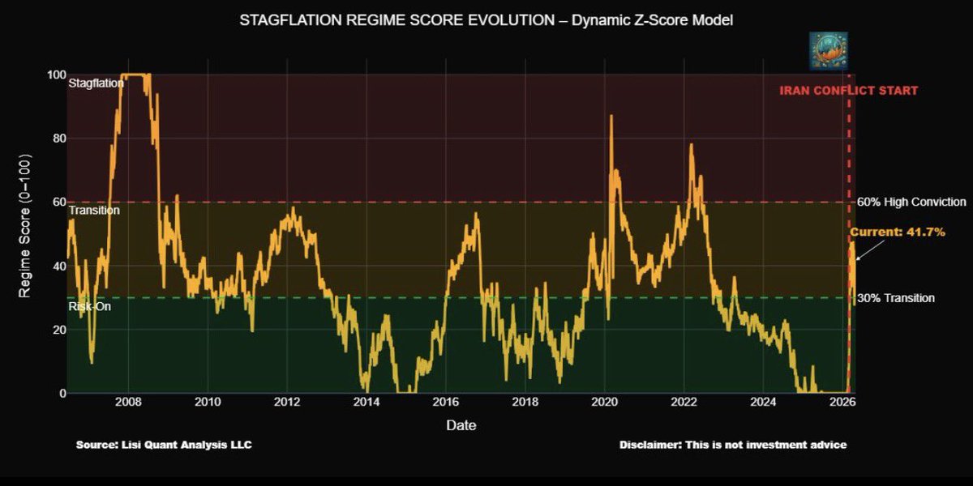This screenshot has height=486, width=973.
Task: Select the 'IRAN CONFLICT START' annotation
Action: coord(849,91)
